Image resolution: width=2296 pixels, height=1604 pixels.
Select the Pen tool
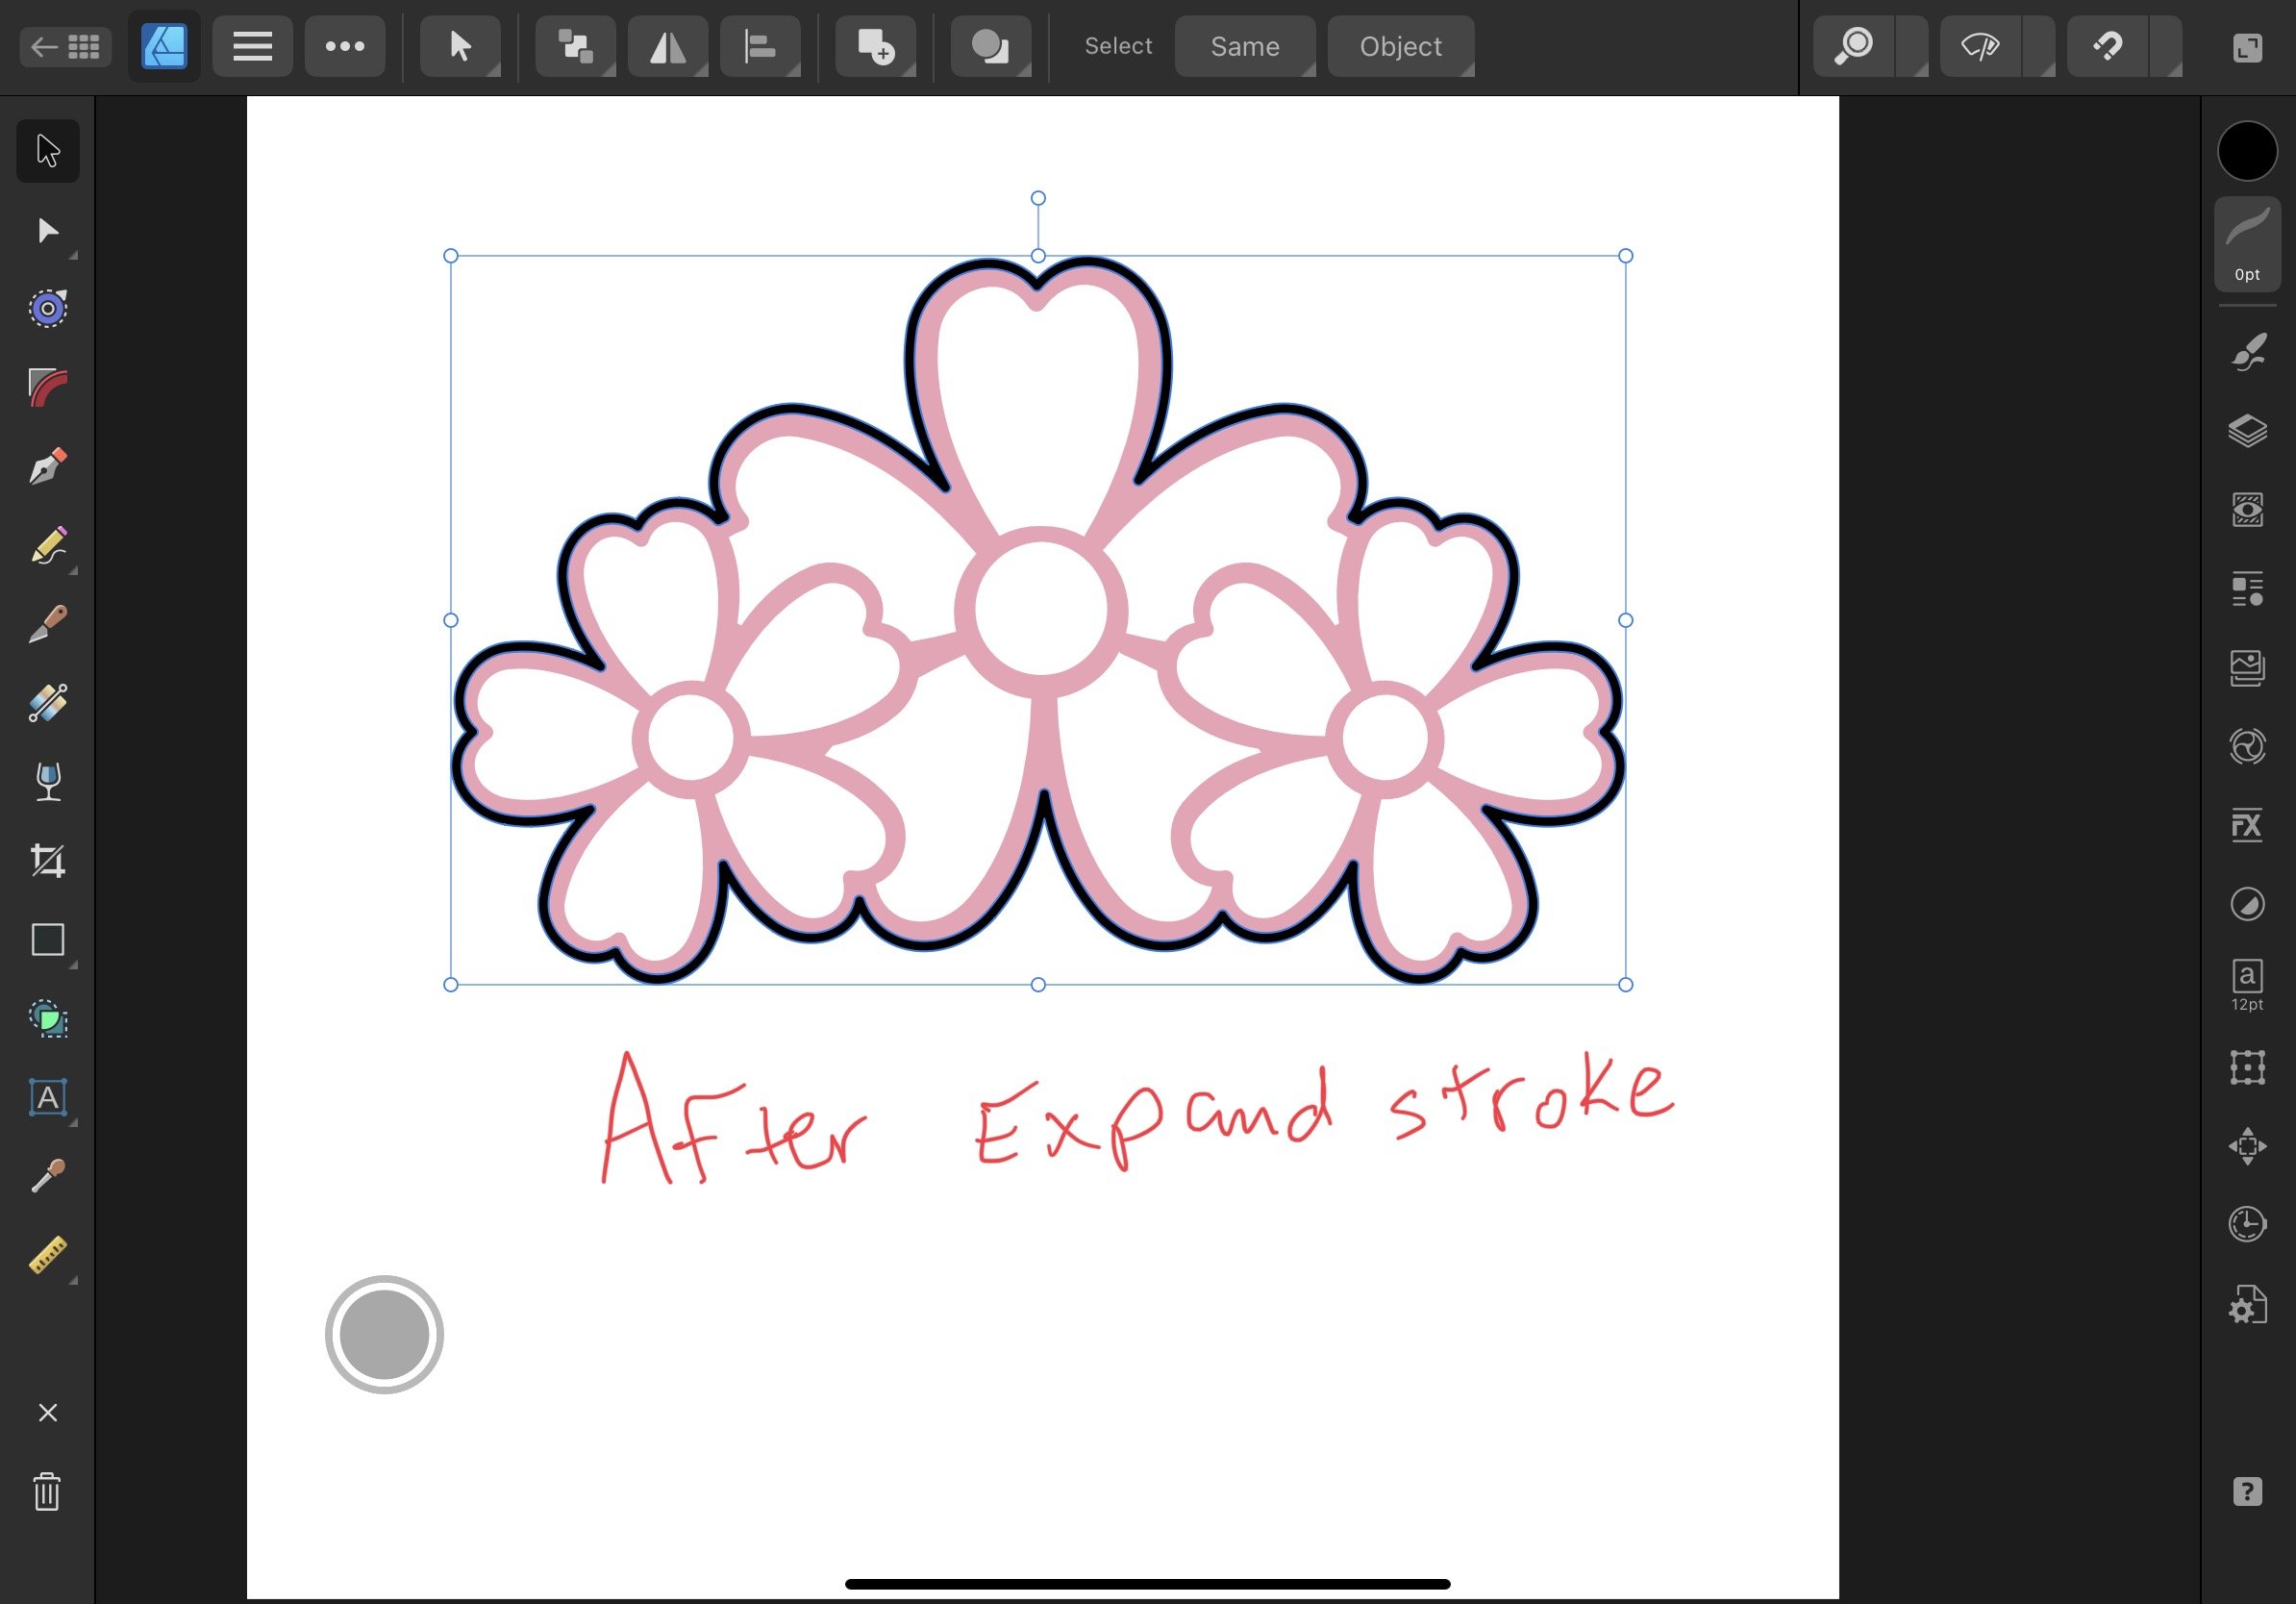coord(48,466)
